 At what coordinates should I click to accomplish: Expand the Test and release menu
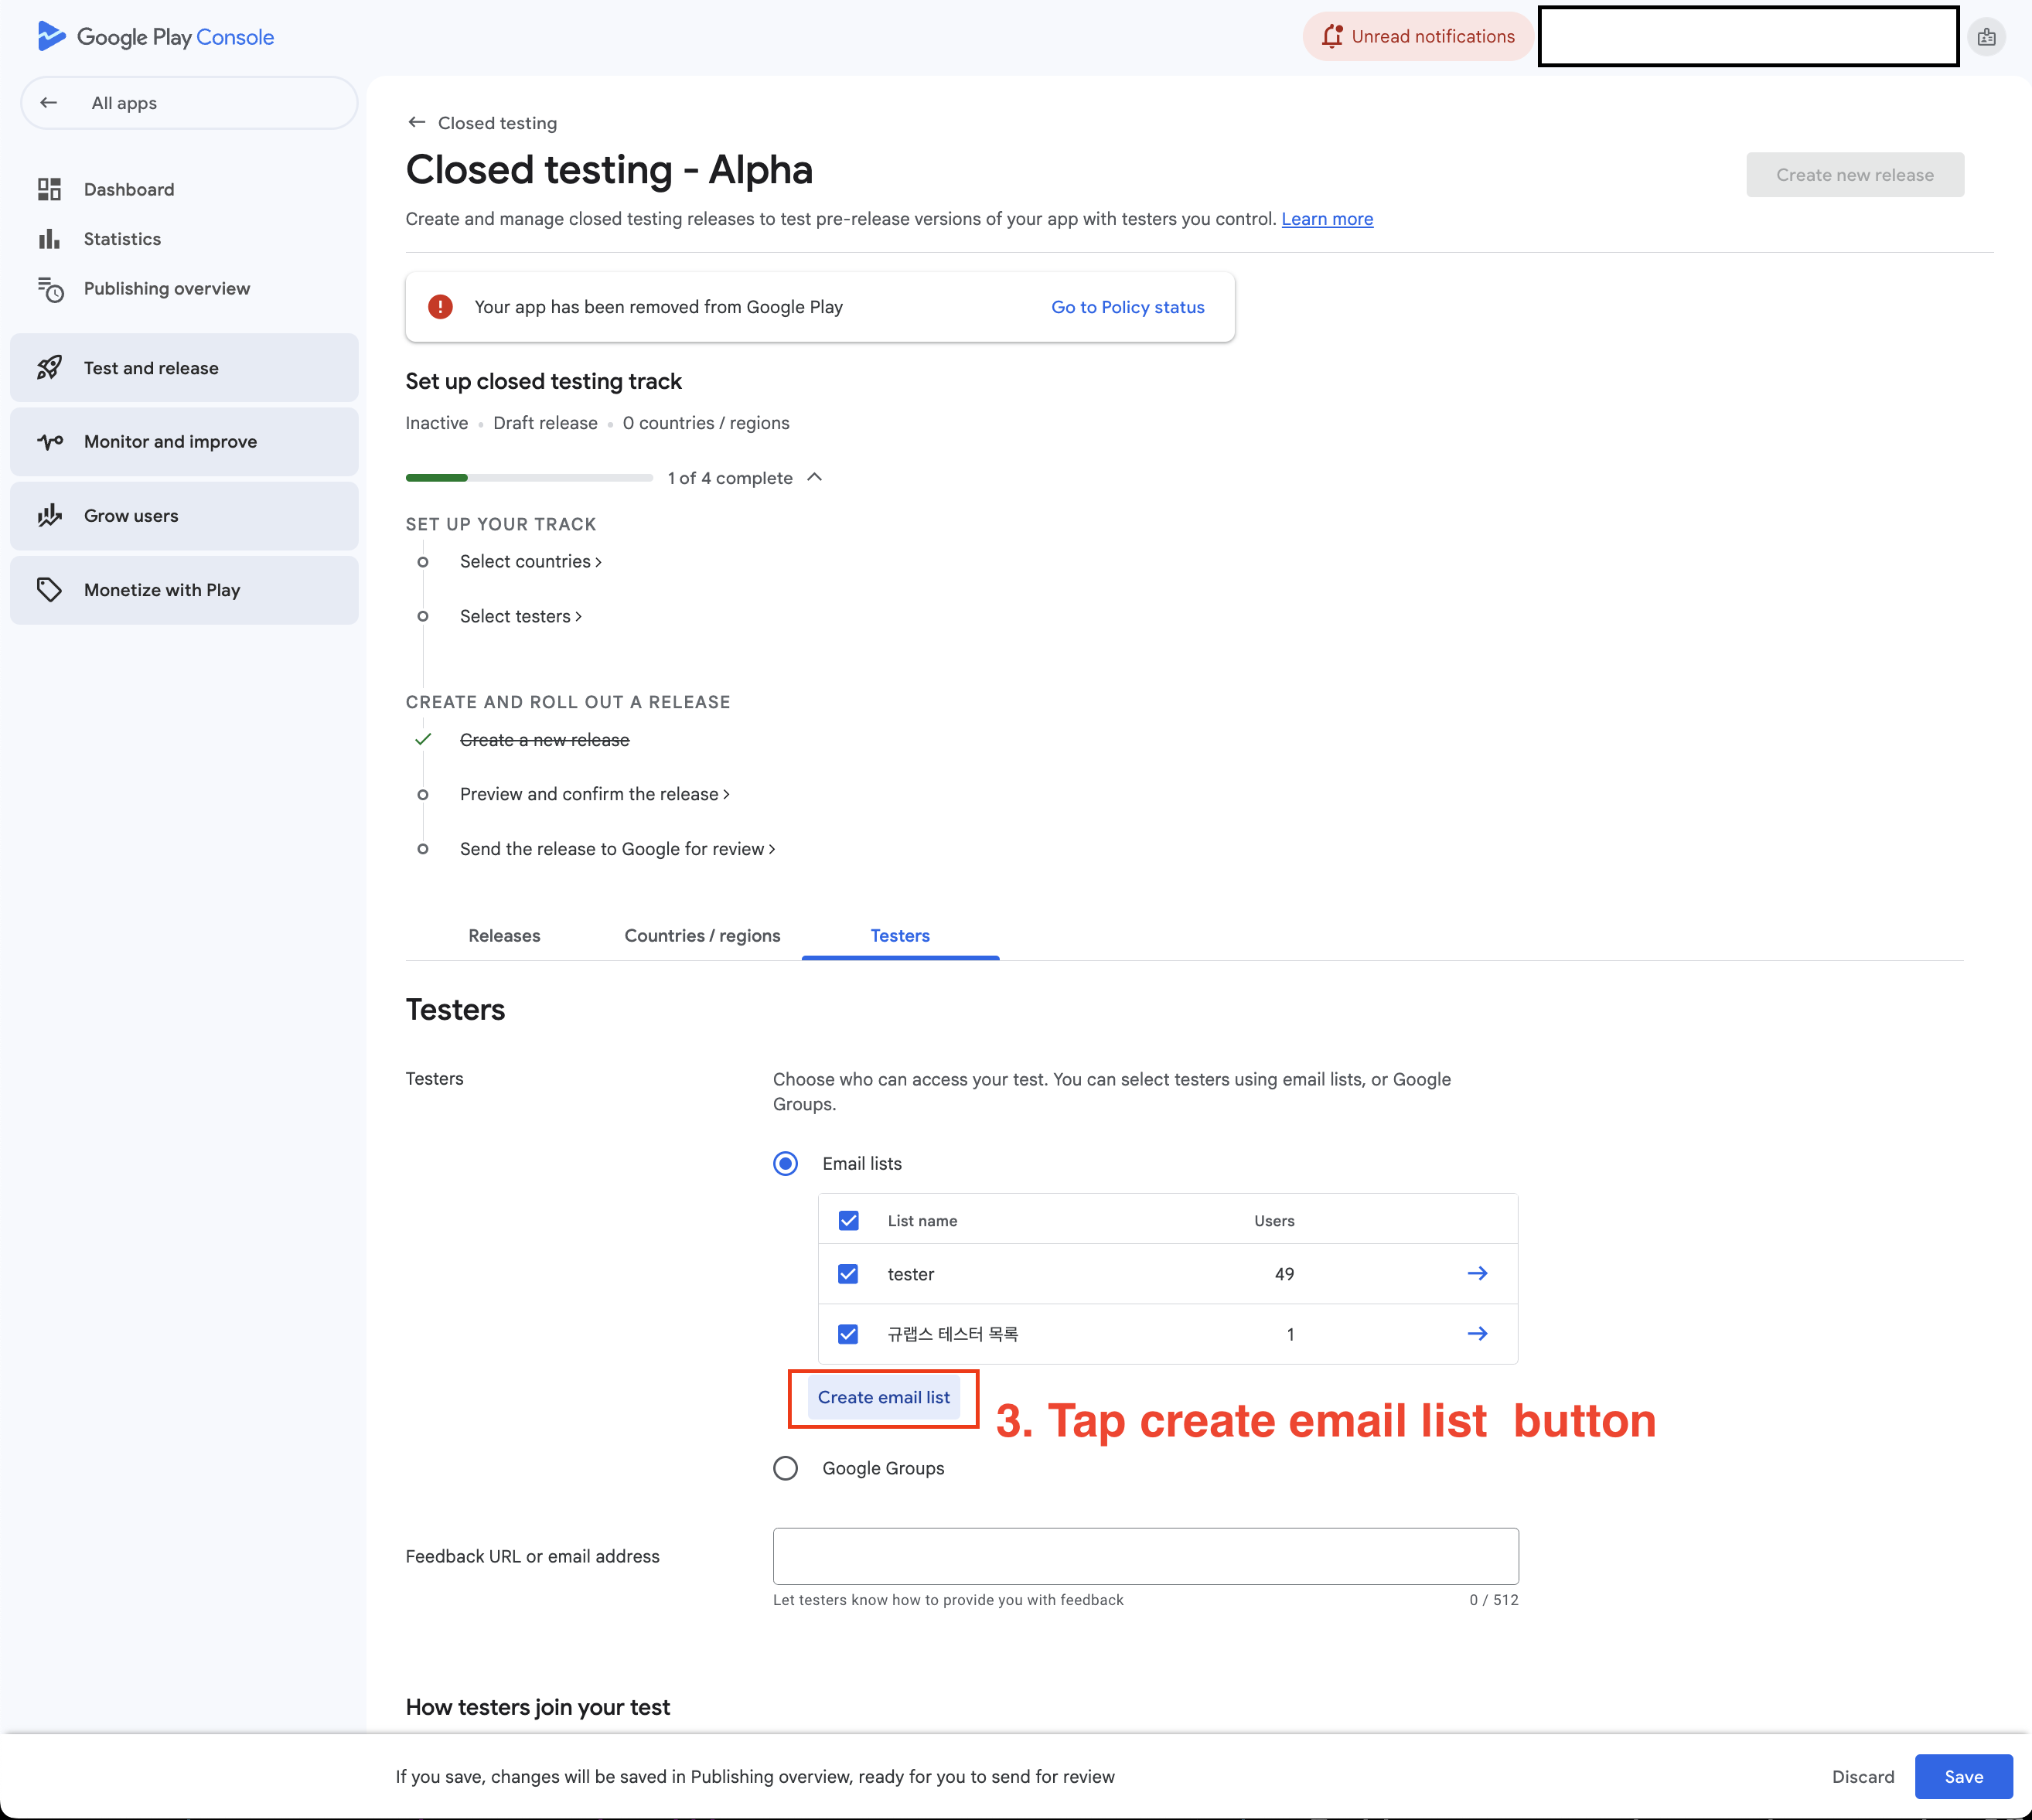tap(184, 368)
